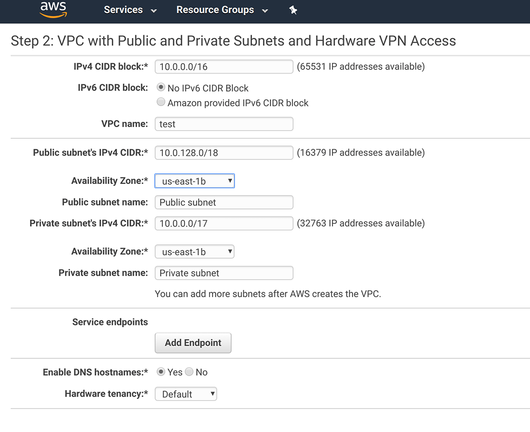
Task: Expand the Services chevron arrow
Action: tap(153, 10)
